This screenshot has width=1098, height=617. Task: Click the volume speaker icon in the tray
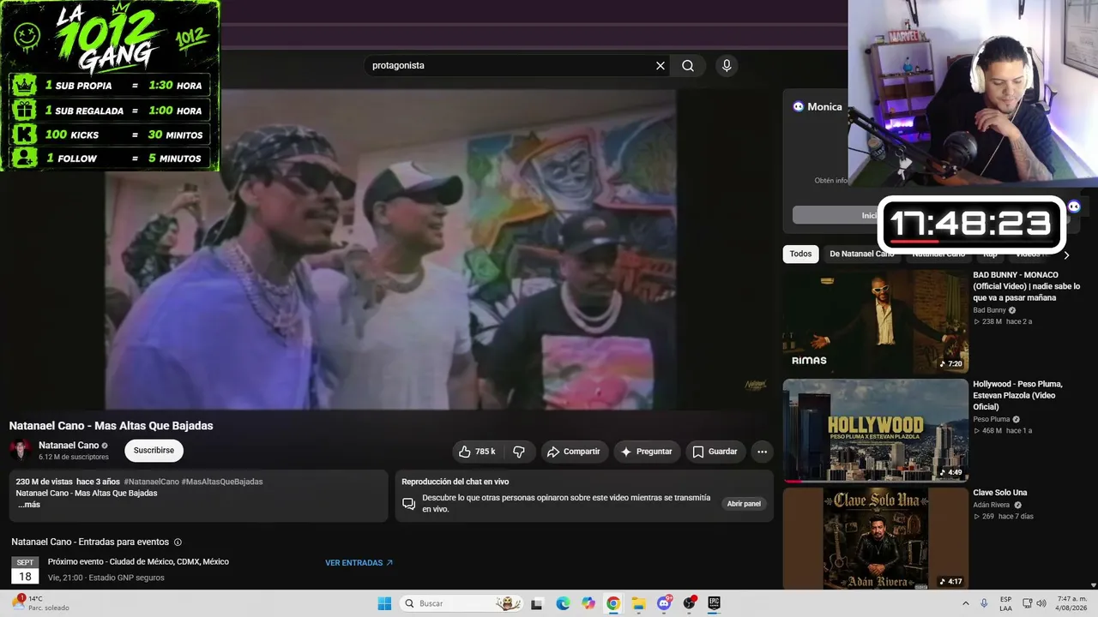pos(1042,603)
